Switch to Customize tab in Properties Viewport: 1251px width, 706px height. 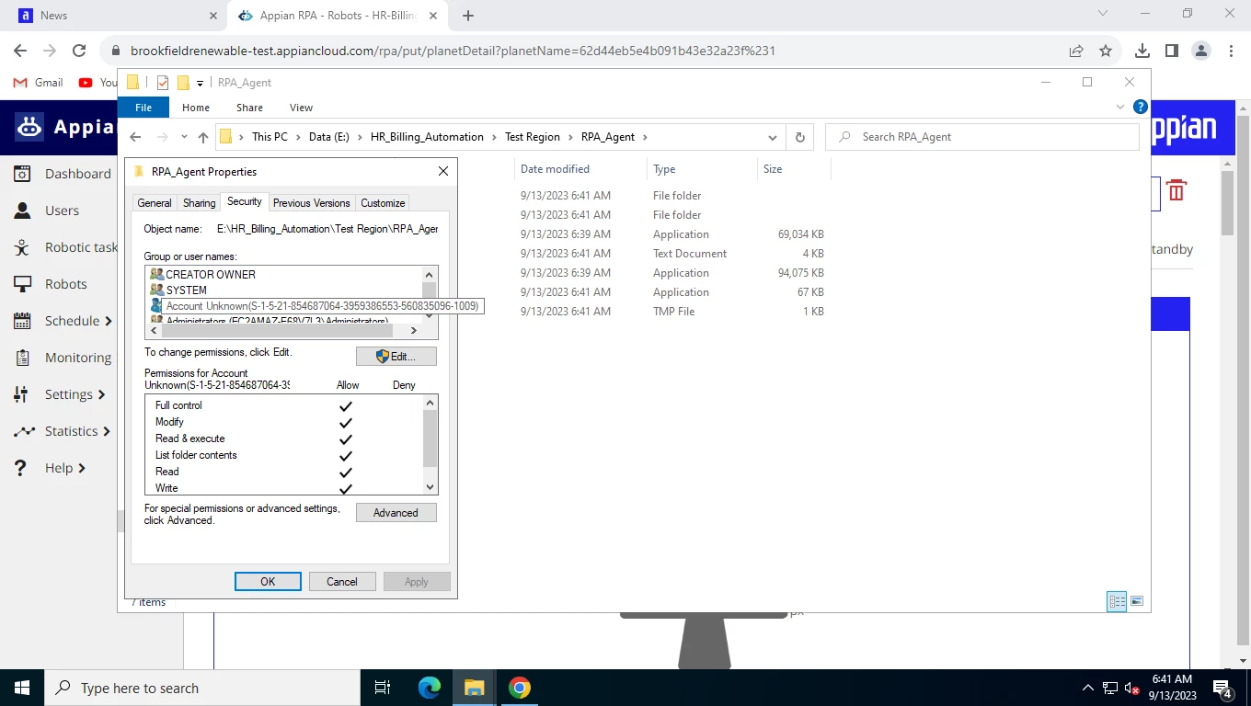(383, 203)
